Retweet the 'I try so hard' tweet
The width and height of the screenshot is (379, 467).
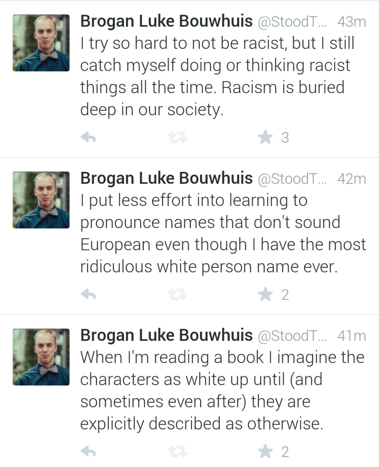[177, 137]
